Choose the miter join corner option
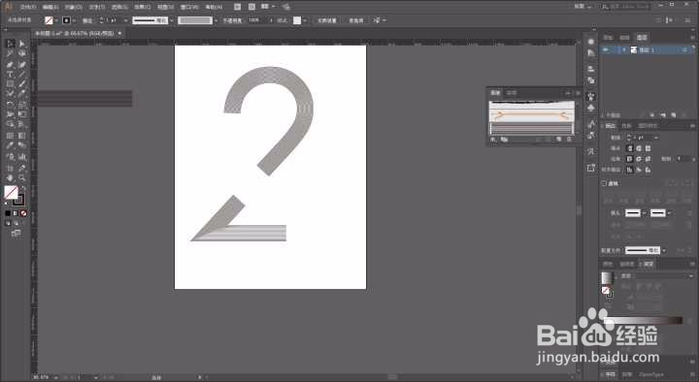This screenshot has height=382, width=699. point(630,159)
